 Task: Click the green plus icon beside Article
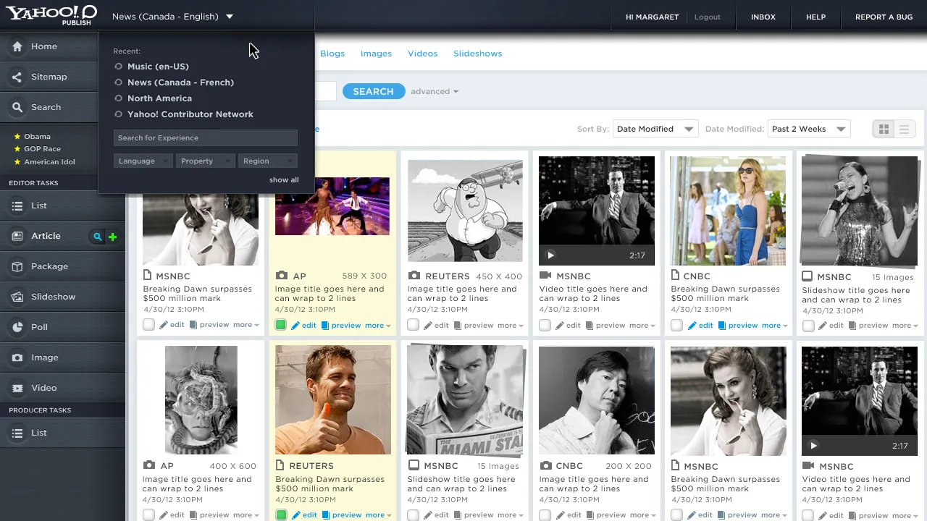coord(112,237)
